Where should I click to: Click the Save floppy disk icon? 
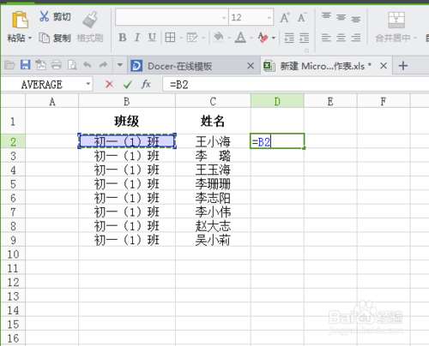coord(25,65)
